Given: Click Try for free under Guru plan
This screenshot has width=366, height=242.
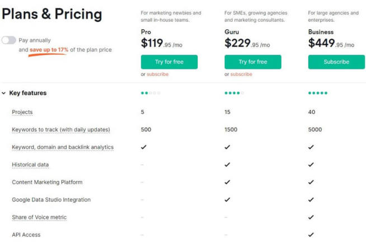Looking at the screenshot, I should 252,62.
